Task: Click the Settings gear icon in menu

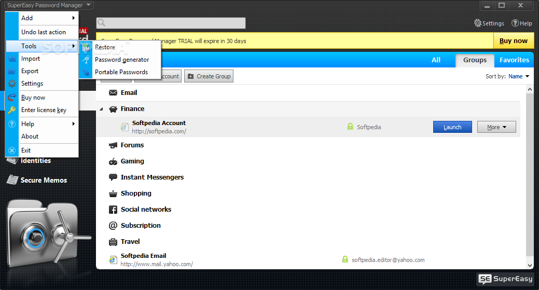Action: pyautogui.click(x=12, y=84)
